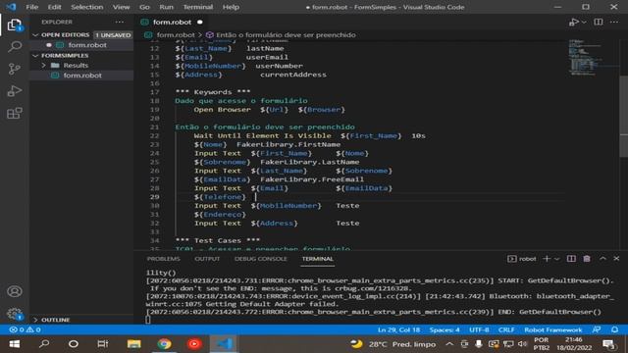Screen dimensions: 628x353
Task: Open the Run and Debug view
Action: pyautogui.click(x=15, y=91)
